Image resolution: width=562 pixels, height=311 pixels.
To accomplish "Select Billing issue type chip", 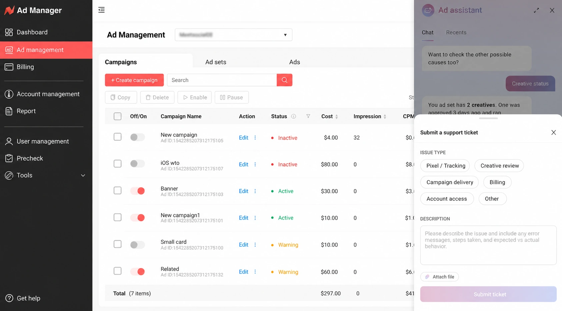I will pyautogui.click(x=497, y=182).
